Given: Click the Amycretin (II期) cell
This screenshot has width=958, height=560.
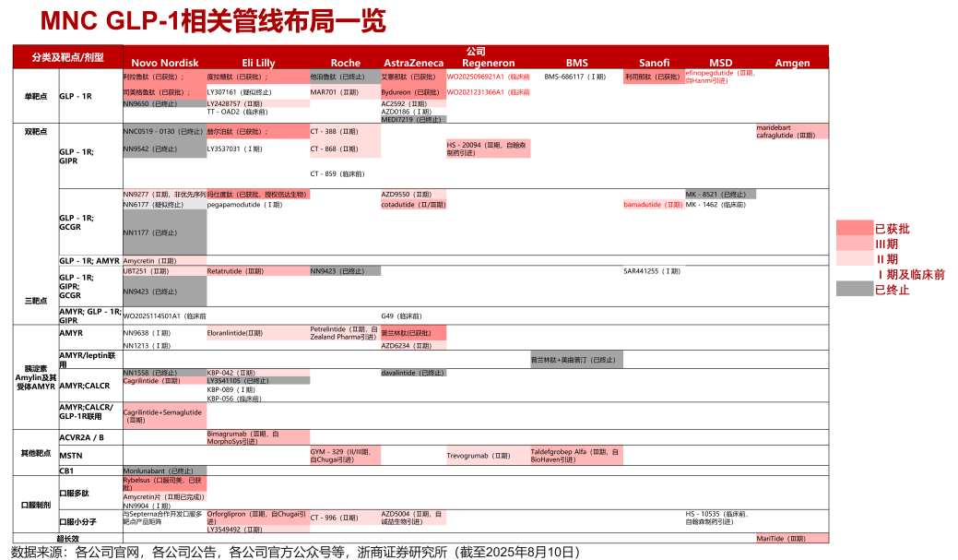Looking at the screenshot, I should point(164,260).
